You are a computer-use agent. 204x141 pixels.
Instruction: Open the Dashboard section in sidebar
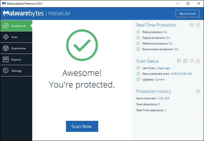(x=16, y=26)
